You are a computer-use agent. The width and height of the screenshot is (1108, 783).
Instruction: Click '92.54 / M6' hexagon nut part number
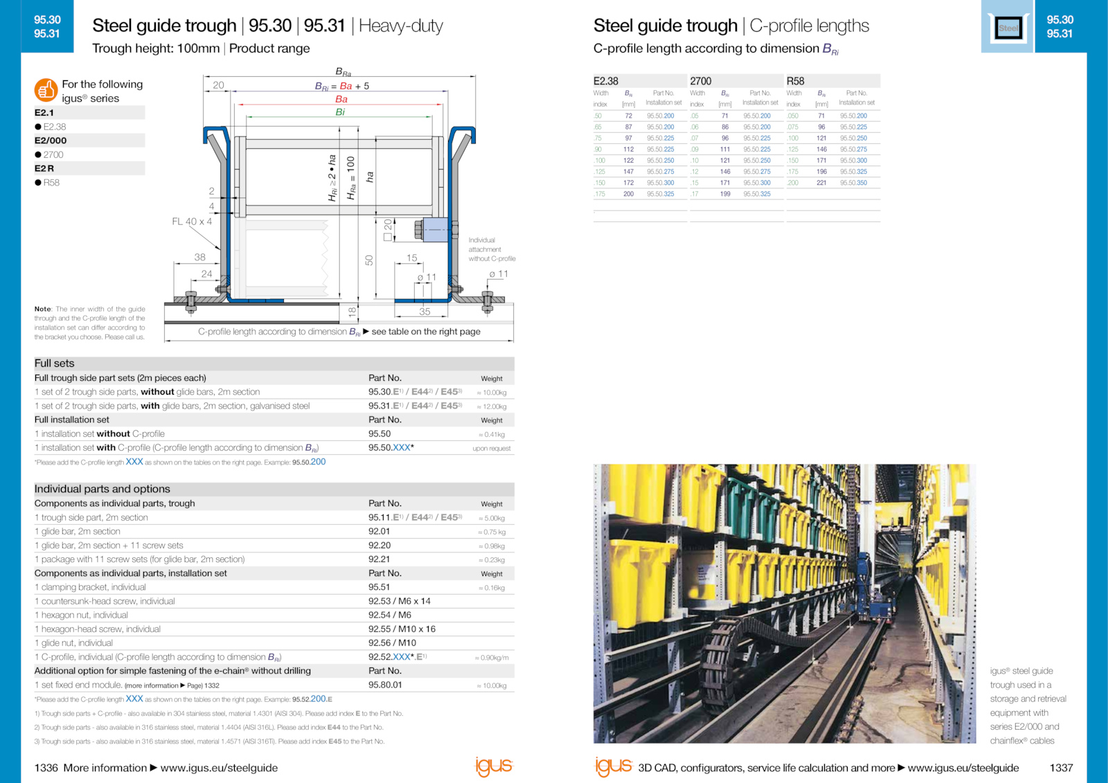click(x=390, y=615)
